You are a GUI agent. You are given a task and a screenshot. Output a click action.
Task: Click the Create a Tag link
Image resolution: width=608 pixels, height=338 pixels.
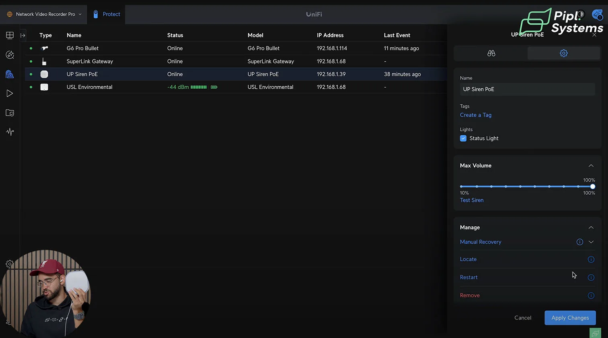[475, 115]
